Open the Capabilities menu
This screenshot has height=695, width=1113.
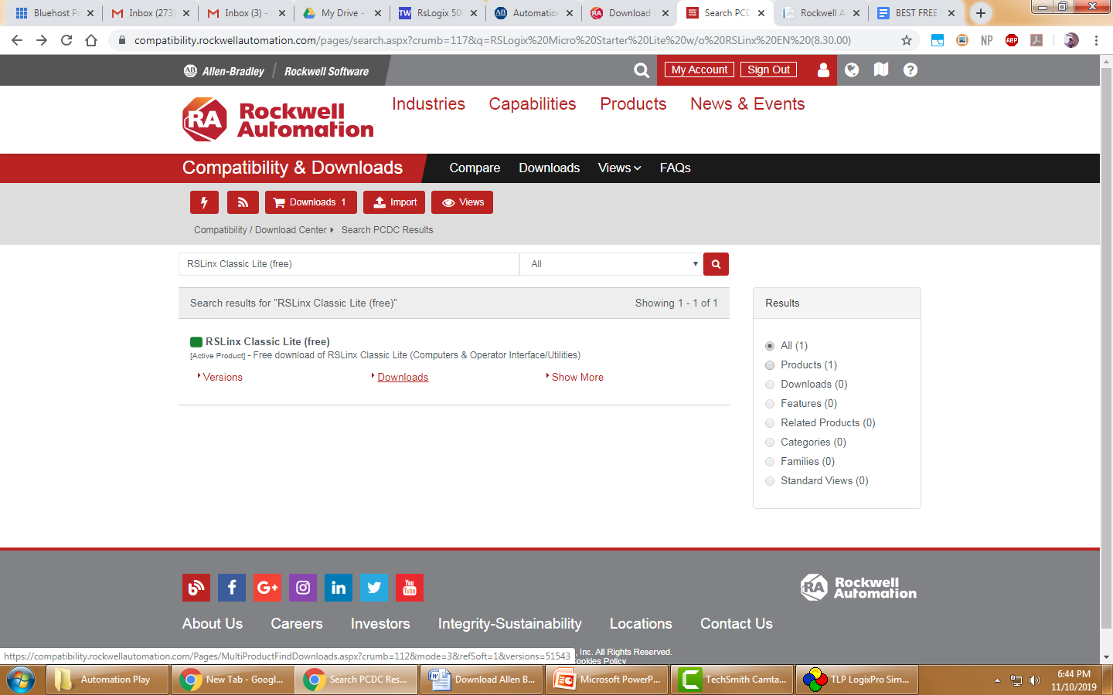(x=533, y=104)
